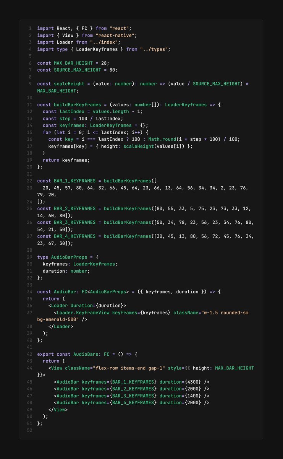
Task: Click closing </Loader> tag on line 38
Action: (61, 326)
